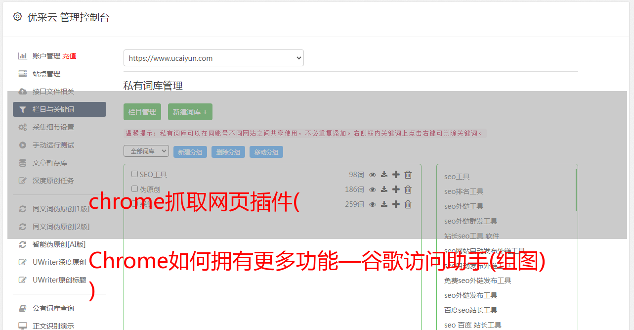Tick the SEO工具 checkbox
Image resolution: width=634 pixels, height=330 pixels.
point(134,174)
